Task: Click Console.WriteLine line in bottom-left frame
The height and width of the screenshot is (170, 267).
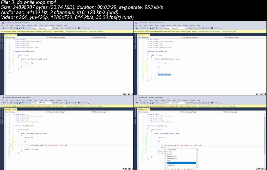Action: click(x=47, y=145)
